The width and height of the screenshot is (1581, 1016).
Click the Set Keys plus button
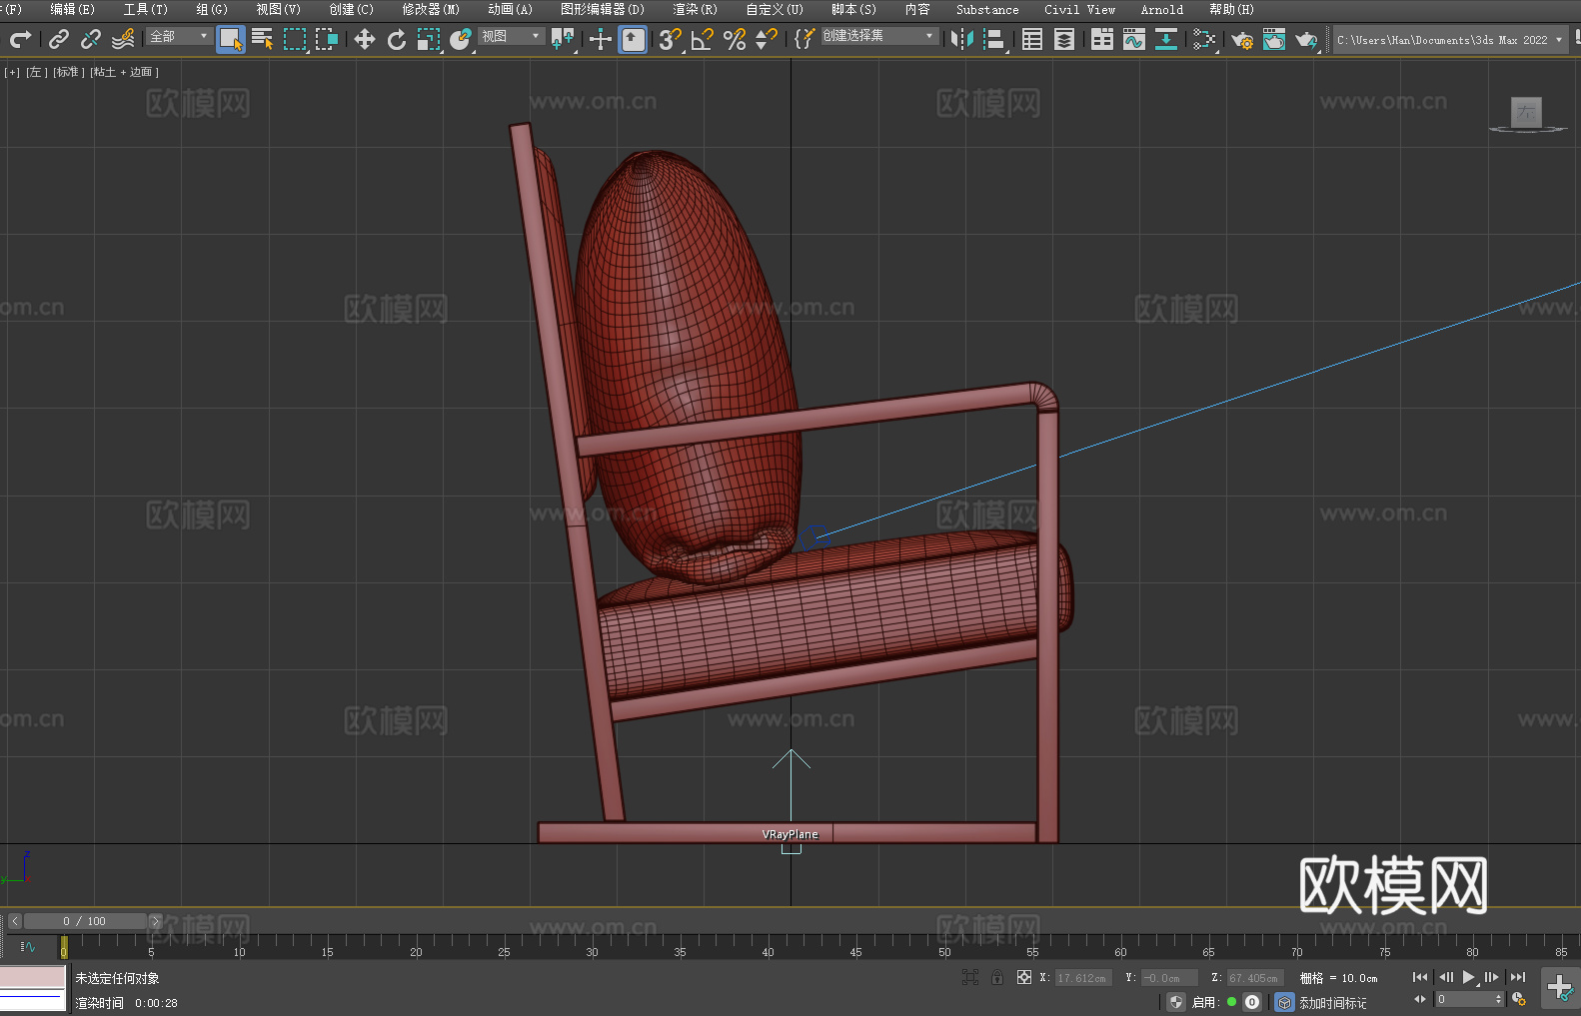point(1560,988)
